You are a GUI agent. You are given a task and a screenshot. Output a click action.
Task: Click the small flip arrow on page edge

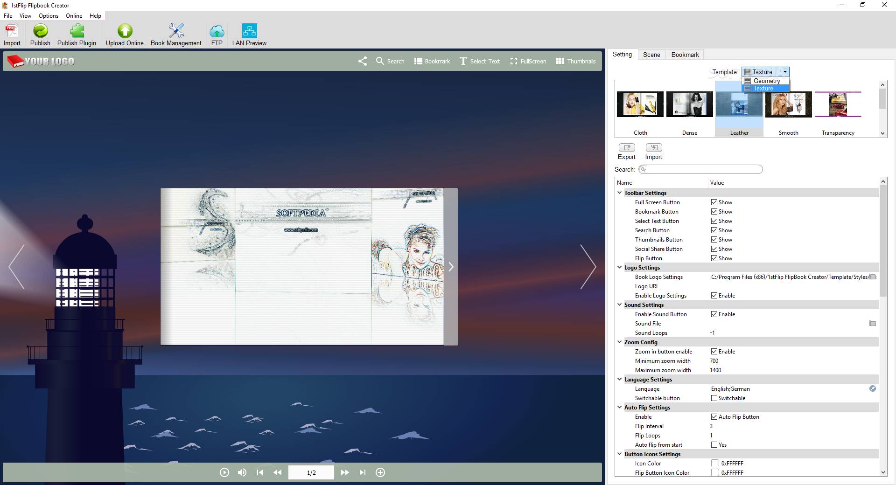tap(451, 267)
